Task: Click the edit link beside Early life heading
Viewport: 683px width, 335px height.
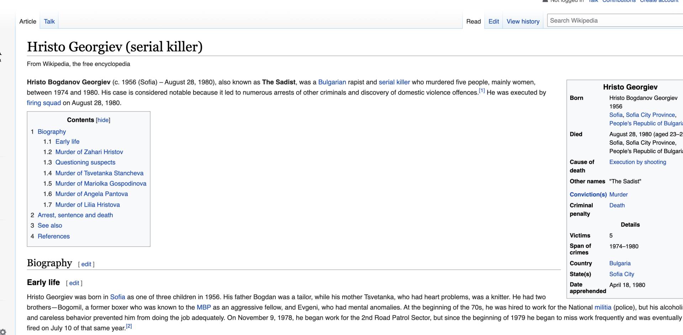Action: pyautogui.click(x=74, y=283)
